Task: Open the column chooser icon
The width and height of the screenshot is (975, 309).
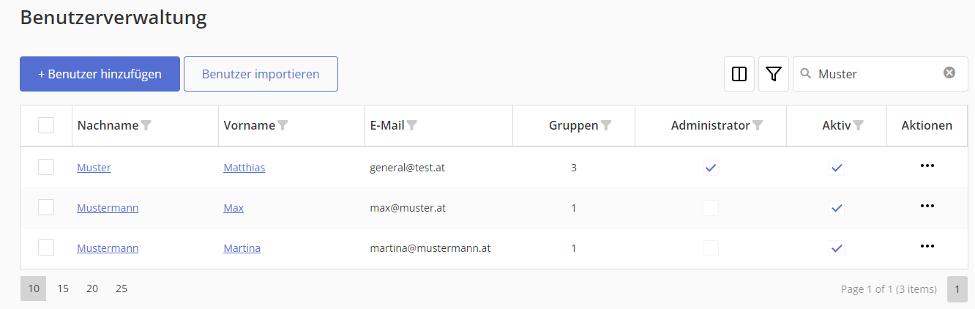Action: click(739, 74)
